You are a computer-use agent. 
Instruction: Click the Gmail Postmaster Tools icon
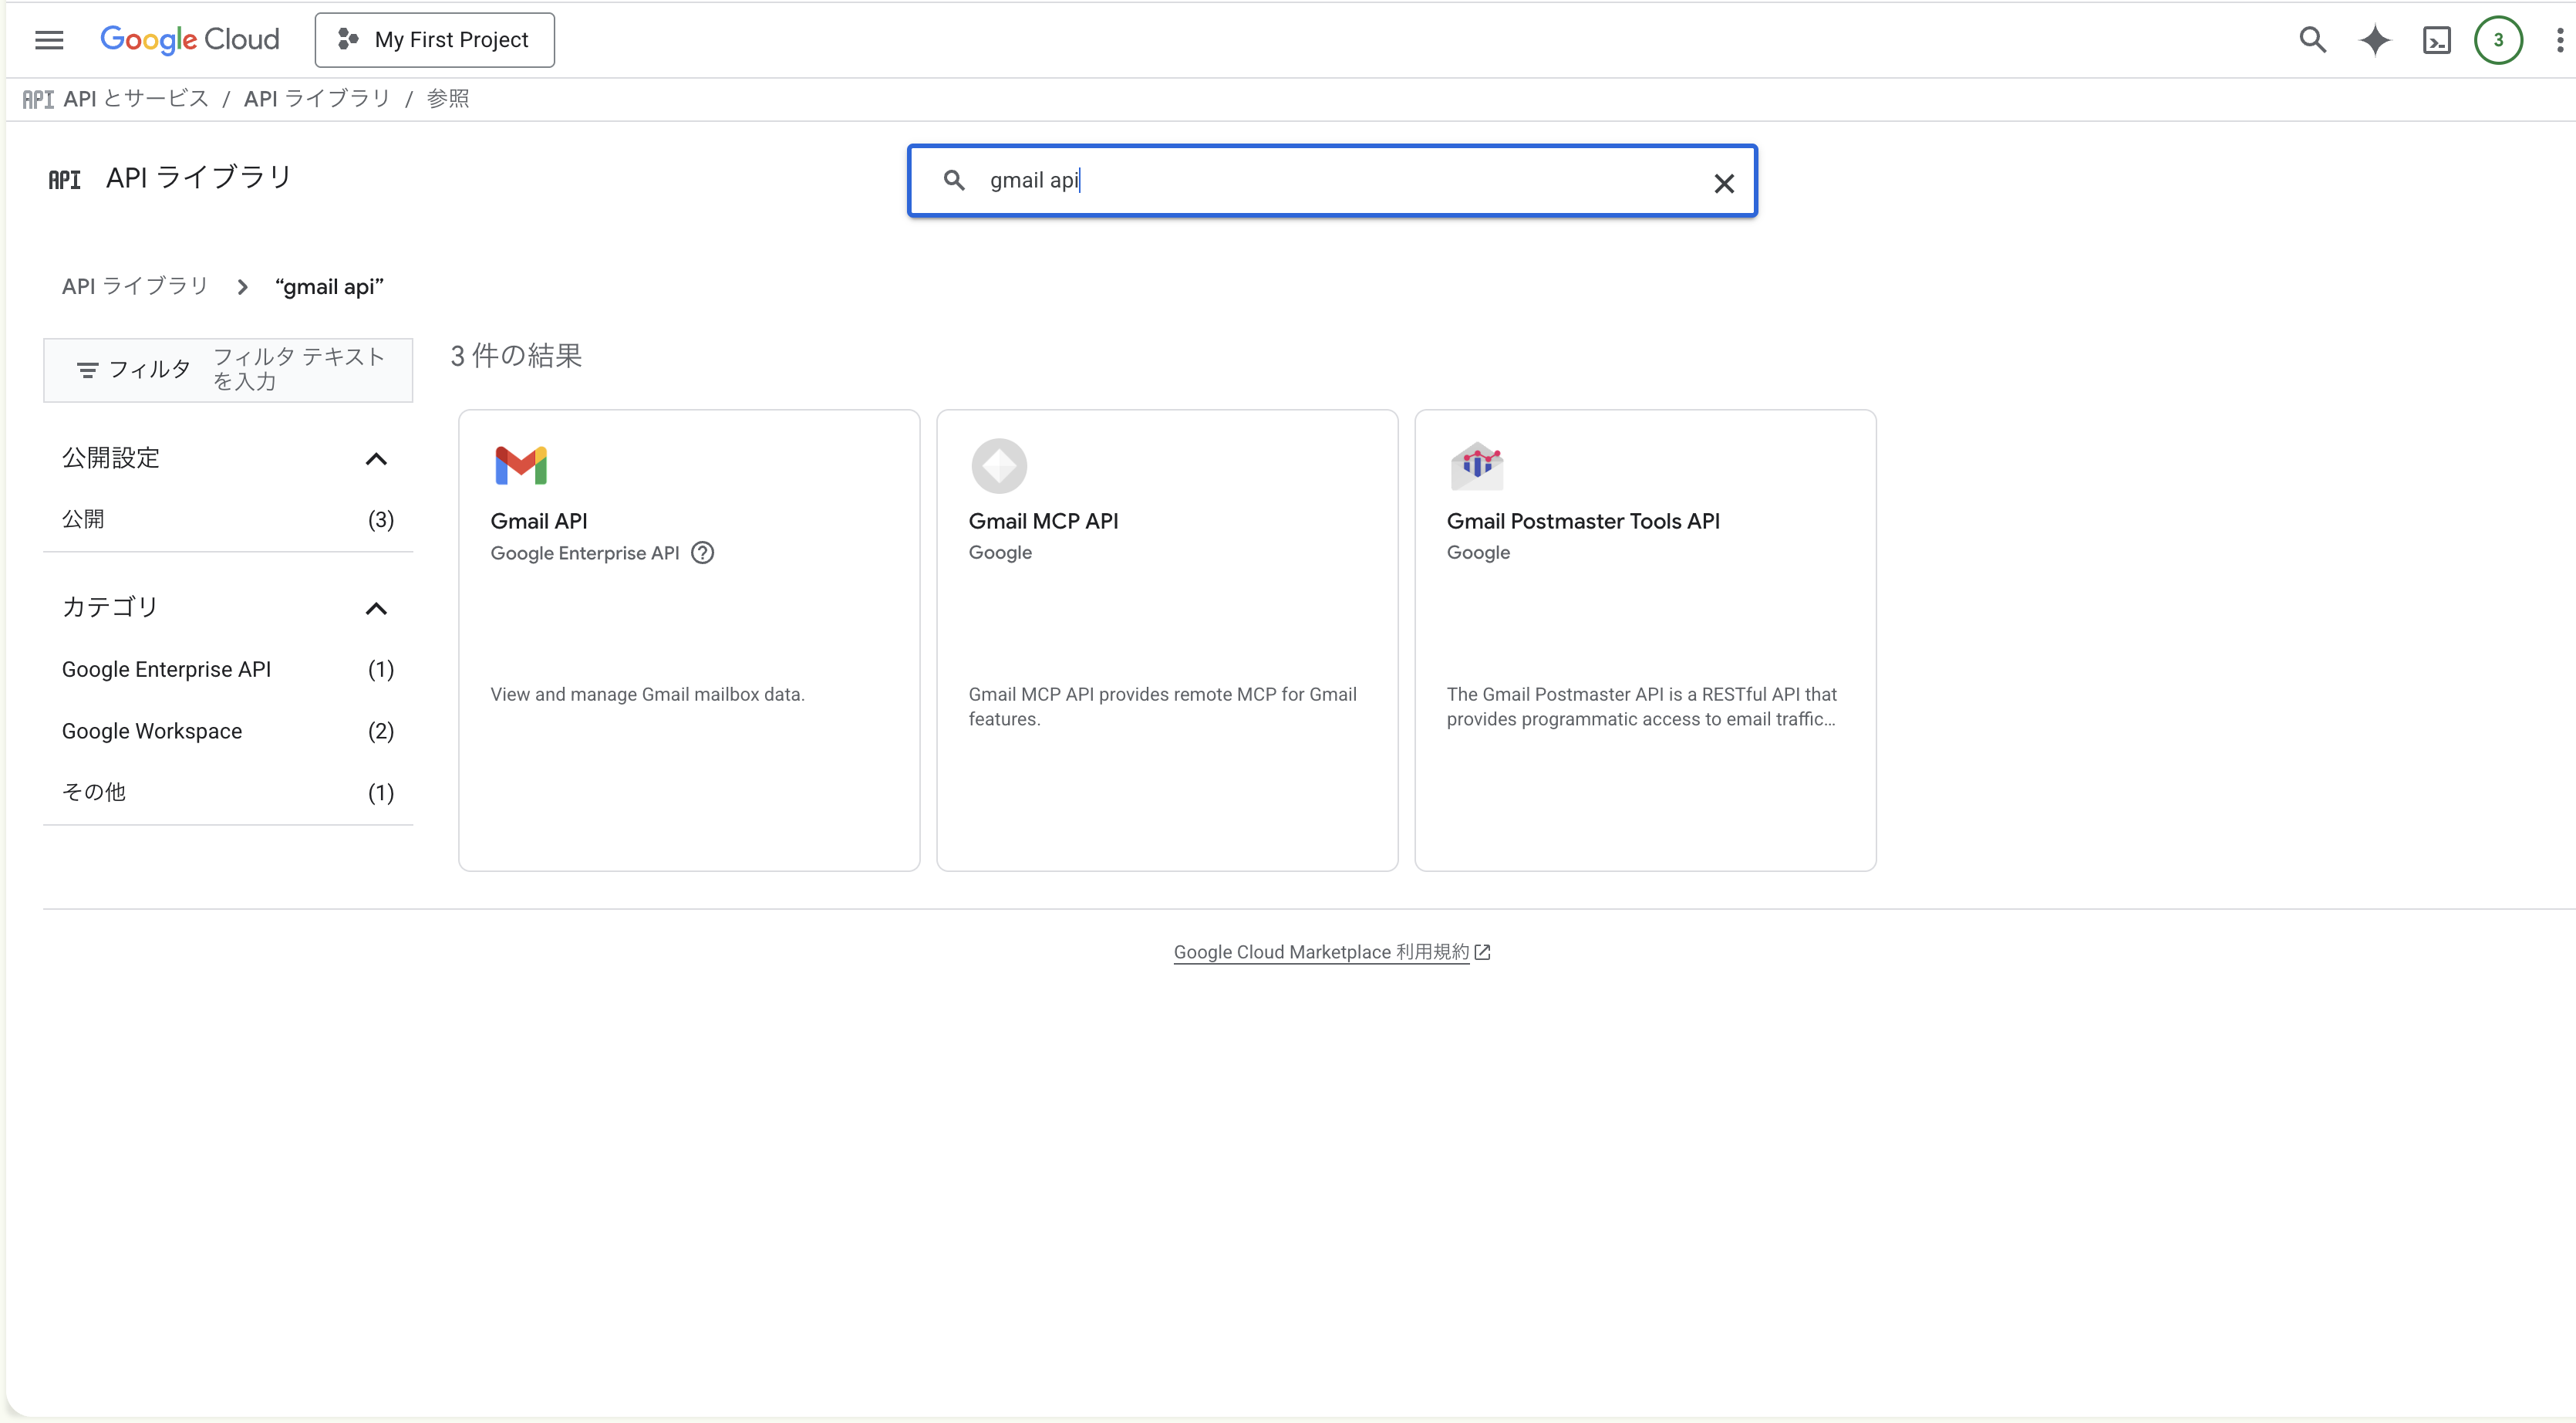pyautogui.click(x=1477, y=465)
